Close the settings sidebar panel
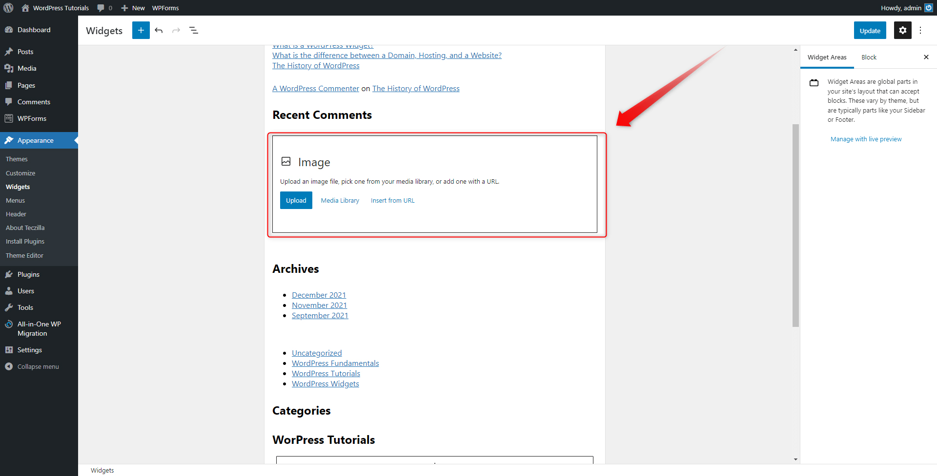The image size is (937, 476). tap(926, 57)
